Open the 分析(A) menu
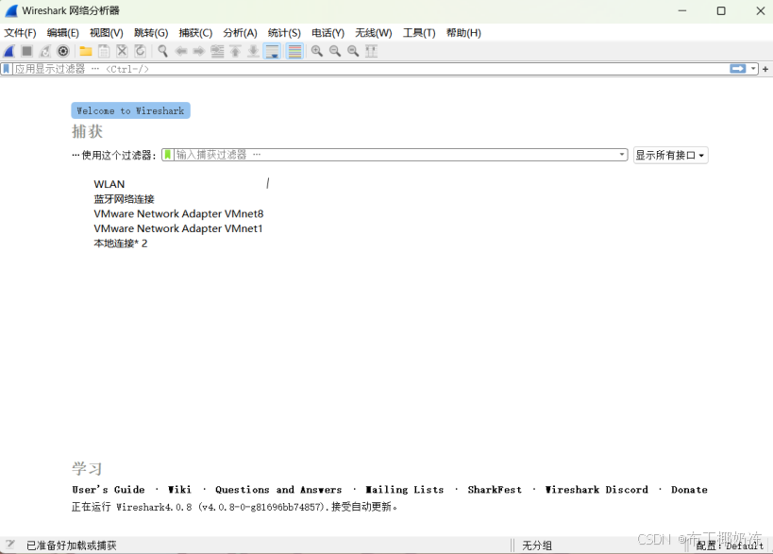The height and width of the screenshot is (554, 773). (x=240, y=33)
